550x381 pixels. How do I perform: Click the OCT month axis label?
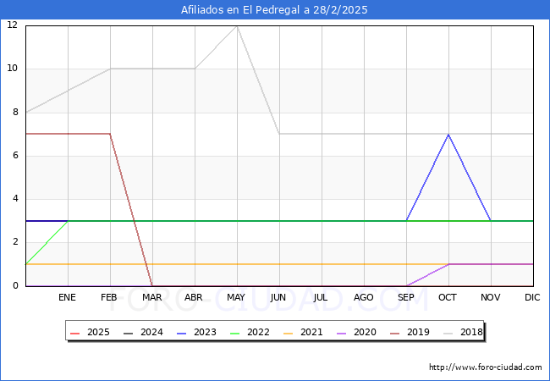click(x=448, y=297)
